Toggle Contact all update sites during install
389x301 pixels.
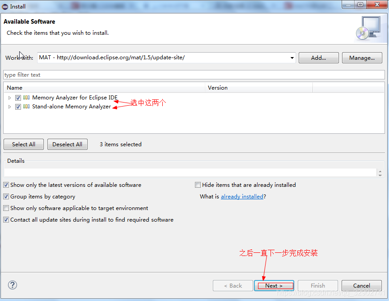pyautogui.click(x=6, y=220)
